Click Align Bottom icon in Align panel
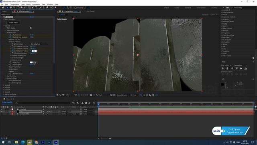This screenshot has height=145, width=257. pos(246,68)
